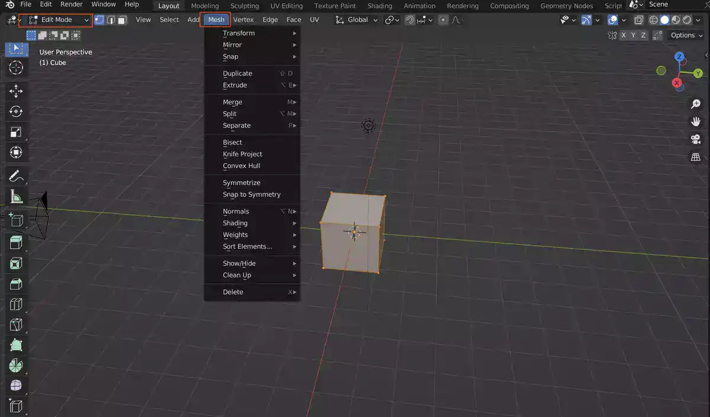
Task: Open overlays settings dropdown arrow
Action: (x=624, y=20)
